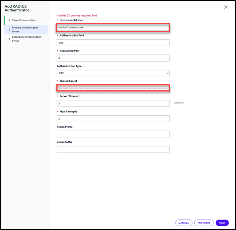Select the Server Timeout input
Screen dimensions: 236x230
click(113, 104)
